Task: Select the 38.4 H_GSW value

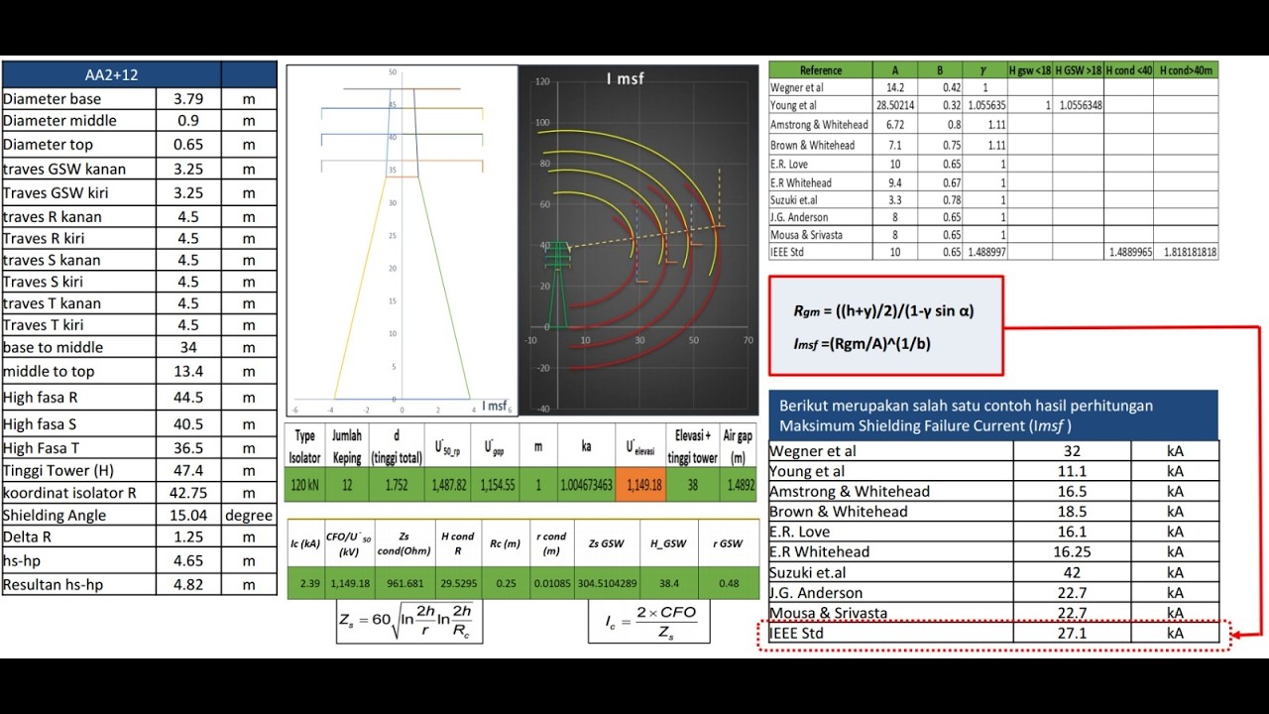Action: coord(668,582)
